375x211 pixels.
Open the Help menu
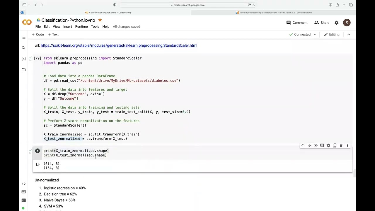(x=106, y=26)
